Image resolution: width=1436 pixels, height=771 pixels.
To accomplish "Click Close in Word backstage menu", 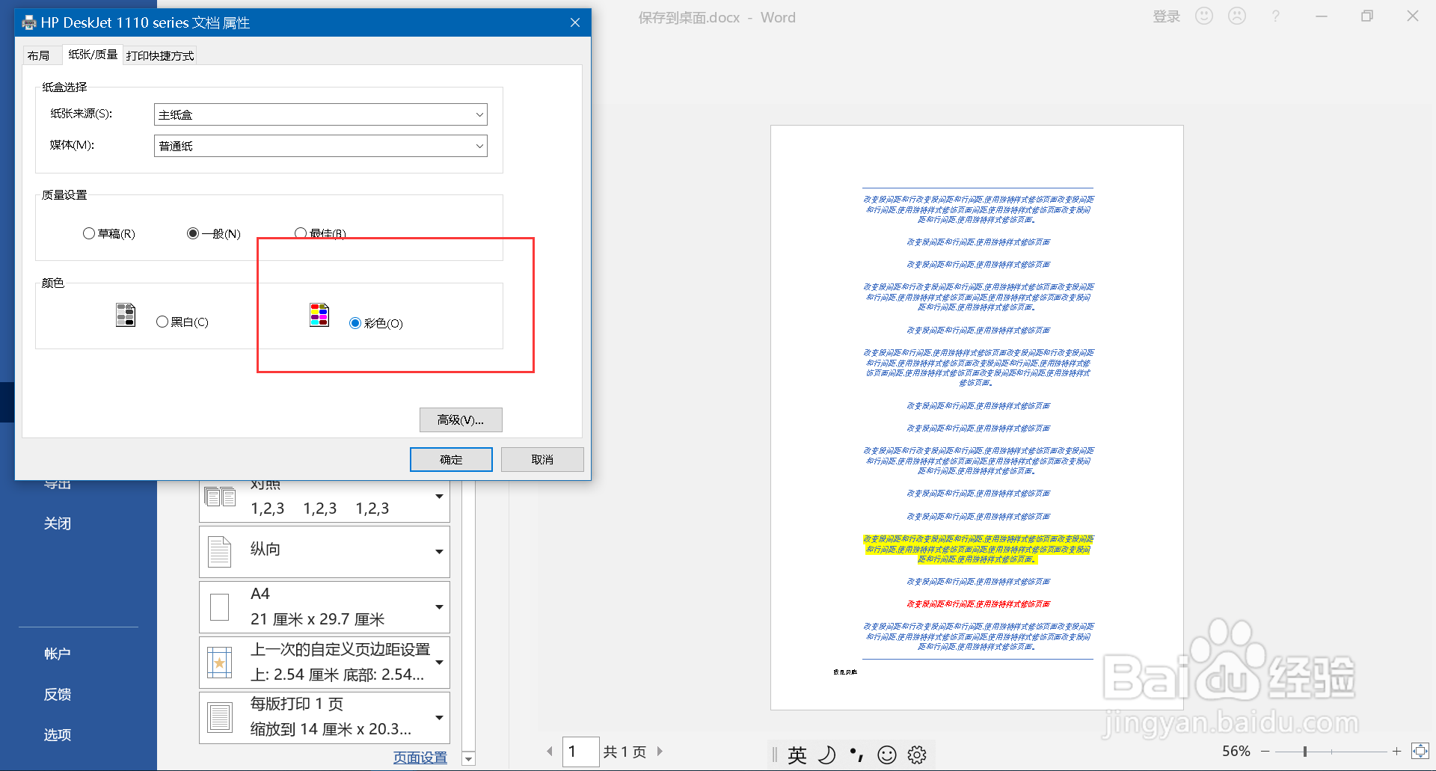I will (58, 523).
